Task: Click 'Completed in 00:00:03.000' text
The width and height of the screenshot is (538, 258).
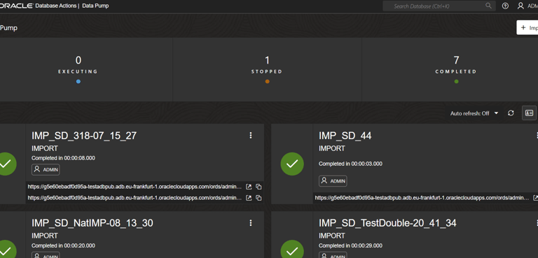Action: point(350,164)
